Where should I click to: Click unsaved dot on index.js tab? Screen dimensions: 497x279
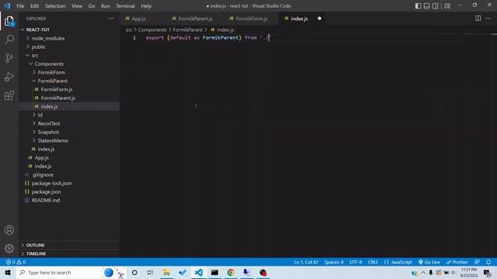coord(319,19)
